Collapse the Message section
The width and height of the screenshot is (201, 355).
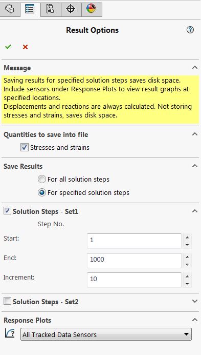tap(195, 67)
